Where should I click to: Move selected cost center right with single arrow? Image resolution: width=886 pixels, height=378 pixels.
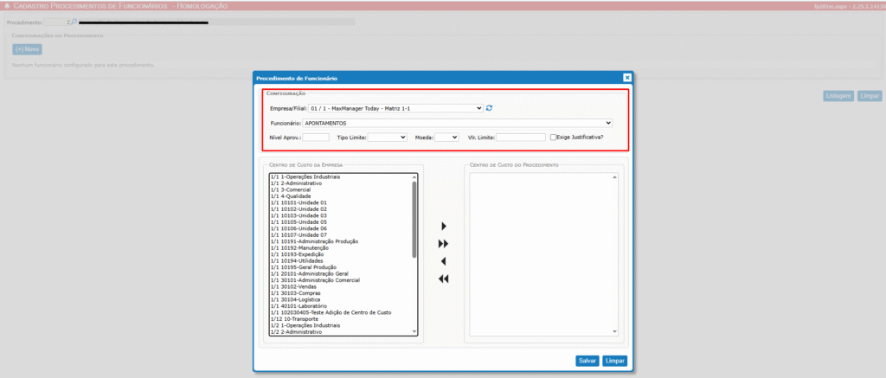click(x=444, y=227)
